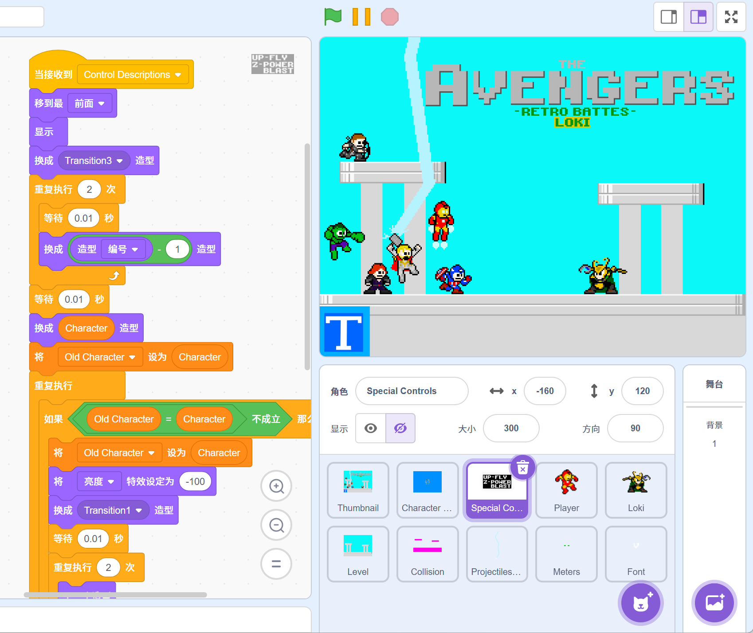Edit the sprite size field showing 300
The width and height of the screenshot is (753, 633).
[511, 428]
